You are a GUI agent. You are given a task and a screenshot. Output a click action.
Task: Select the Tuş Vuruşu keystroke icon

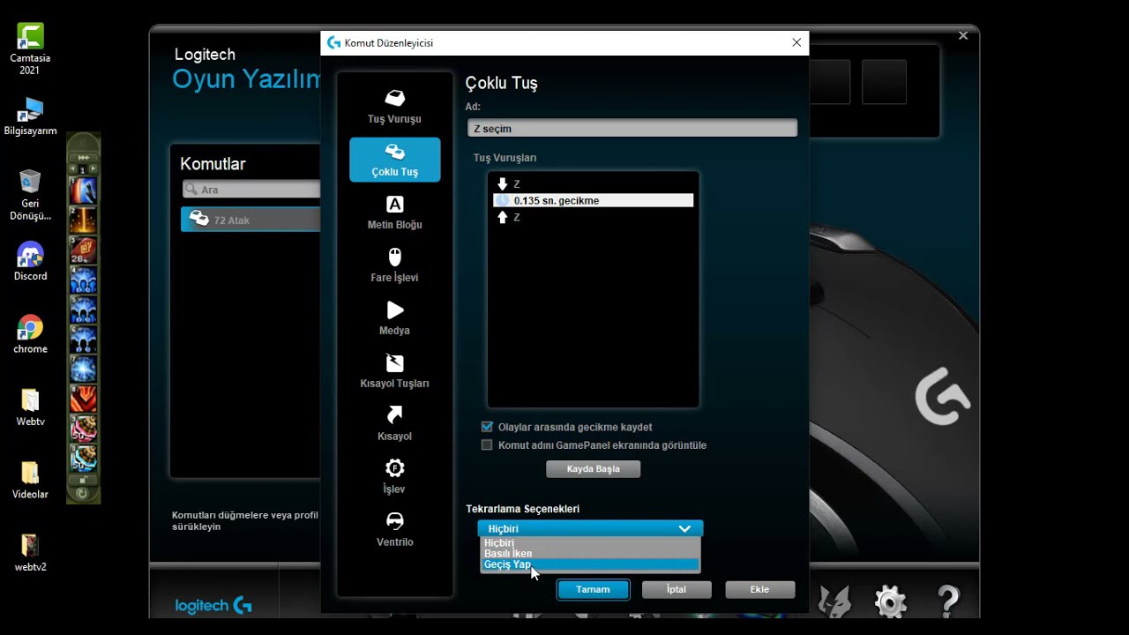point(394,98)
